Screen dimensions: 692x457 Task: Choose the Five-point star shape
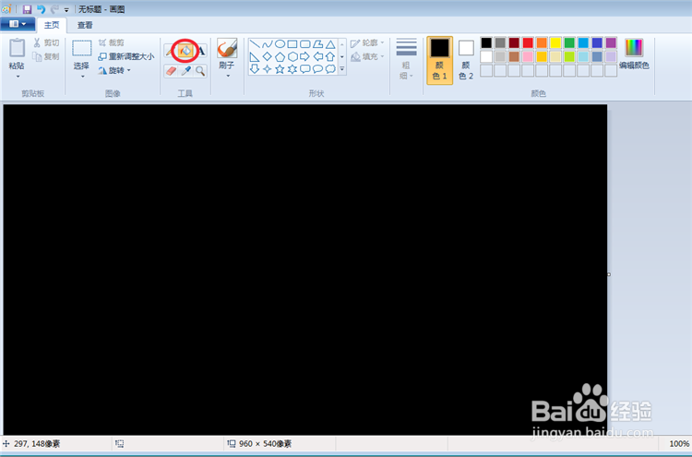pyautogui.click(x=280, y=69)
